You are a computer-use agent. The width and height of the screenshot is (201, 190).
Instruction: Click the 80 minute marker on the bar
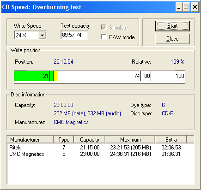click(x=147, y=76)
